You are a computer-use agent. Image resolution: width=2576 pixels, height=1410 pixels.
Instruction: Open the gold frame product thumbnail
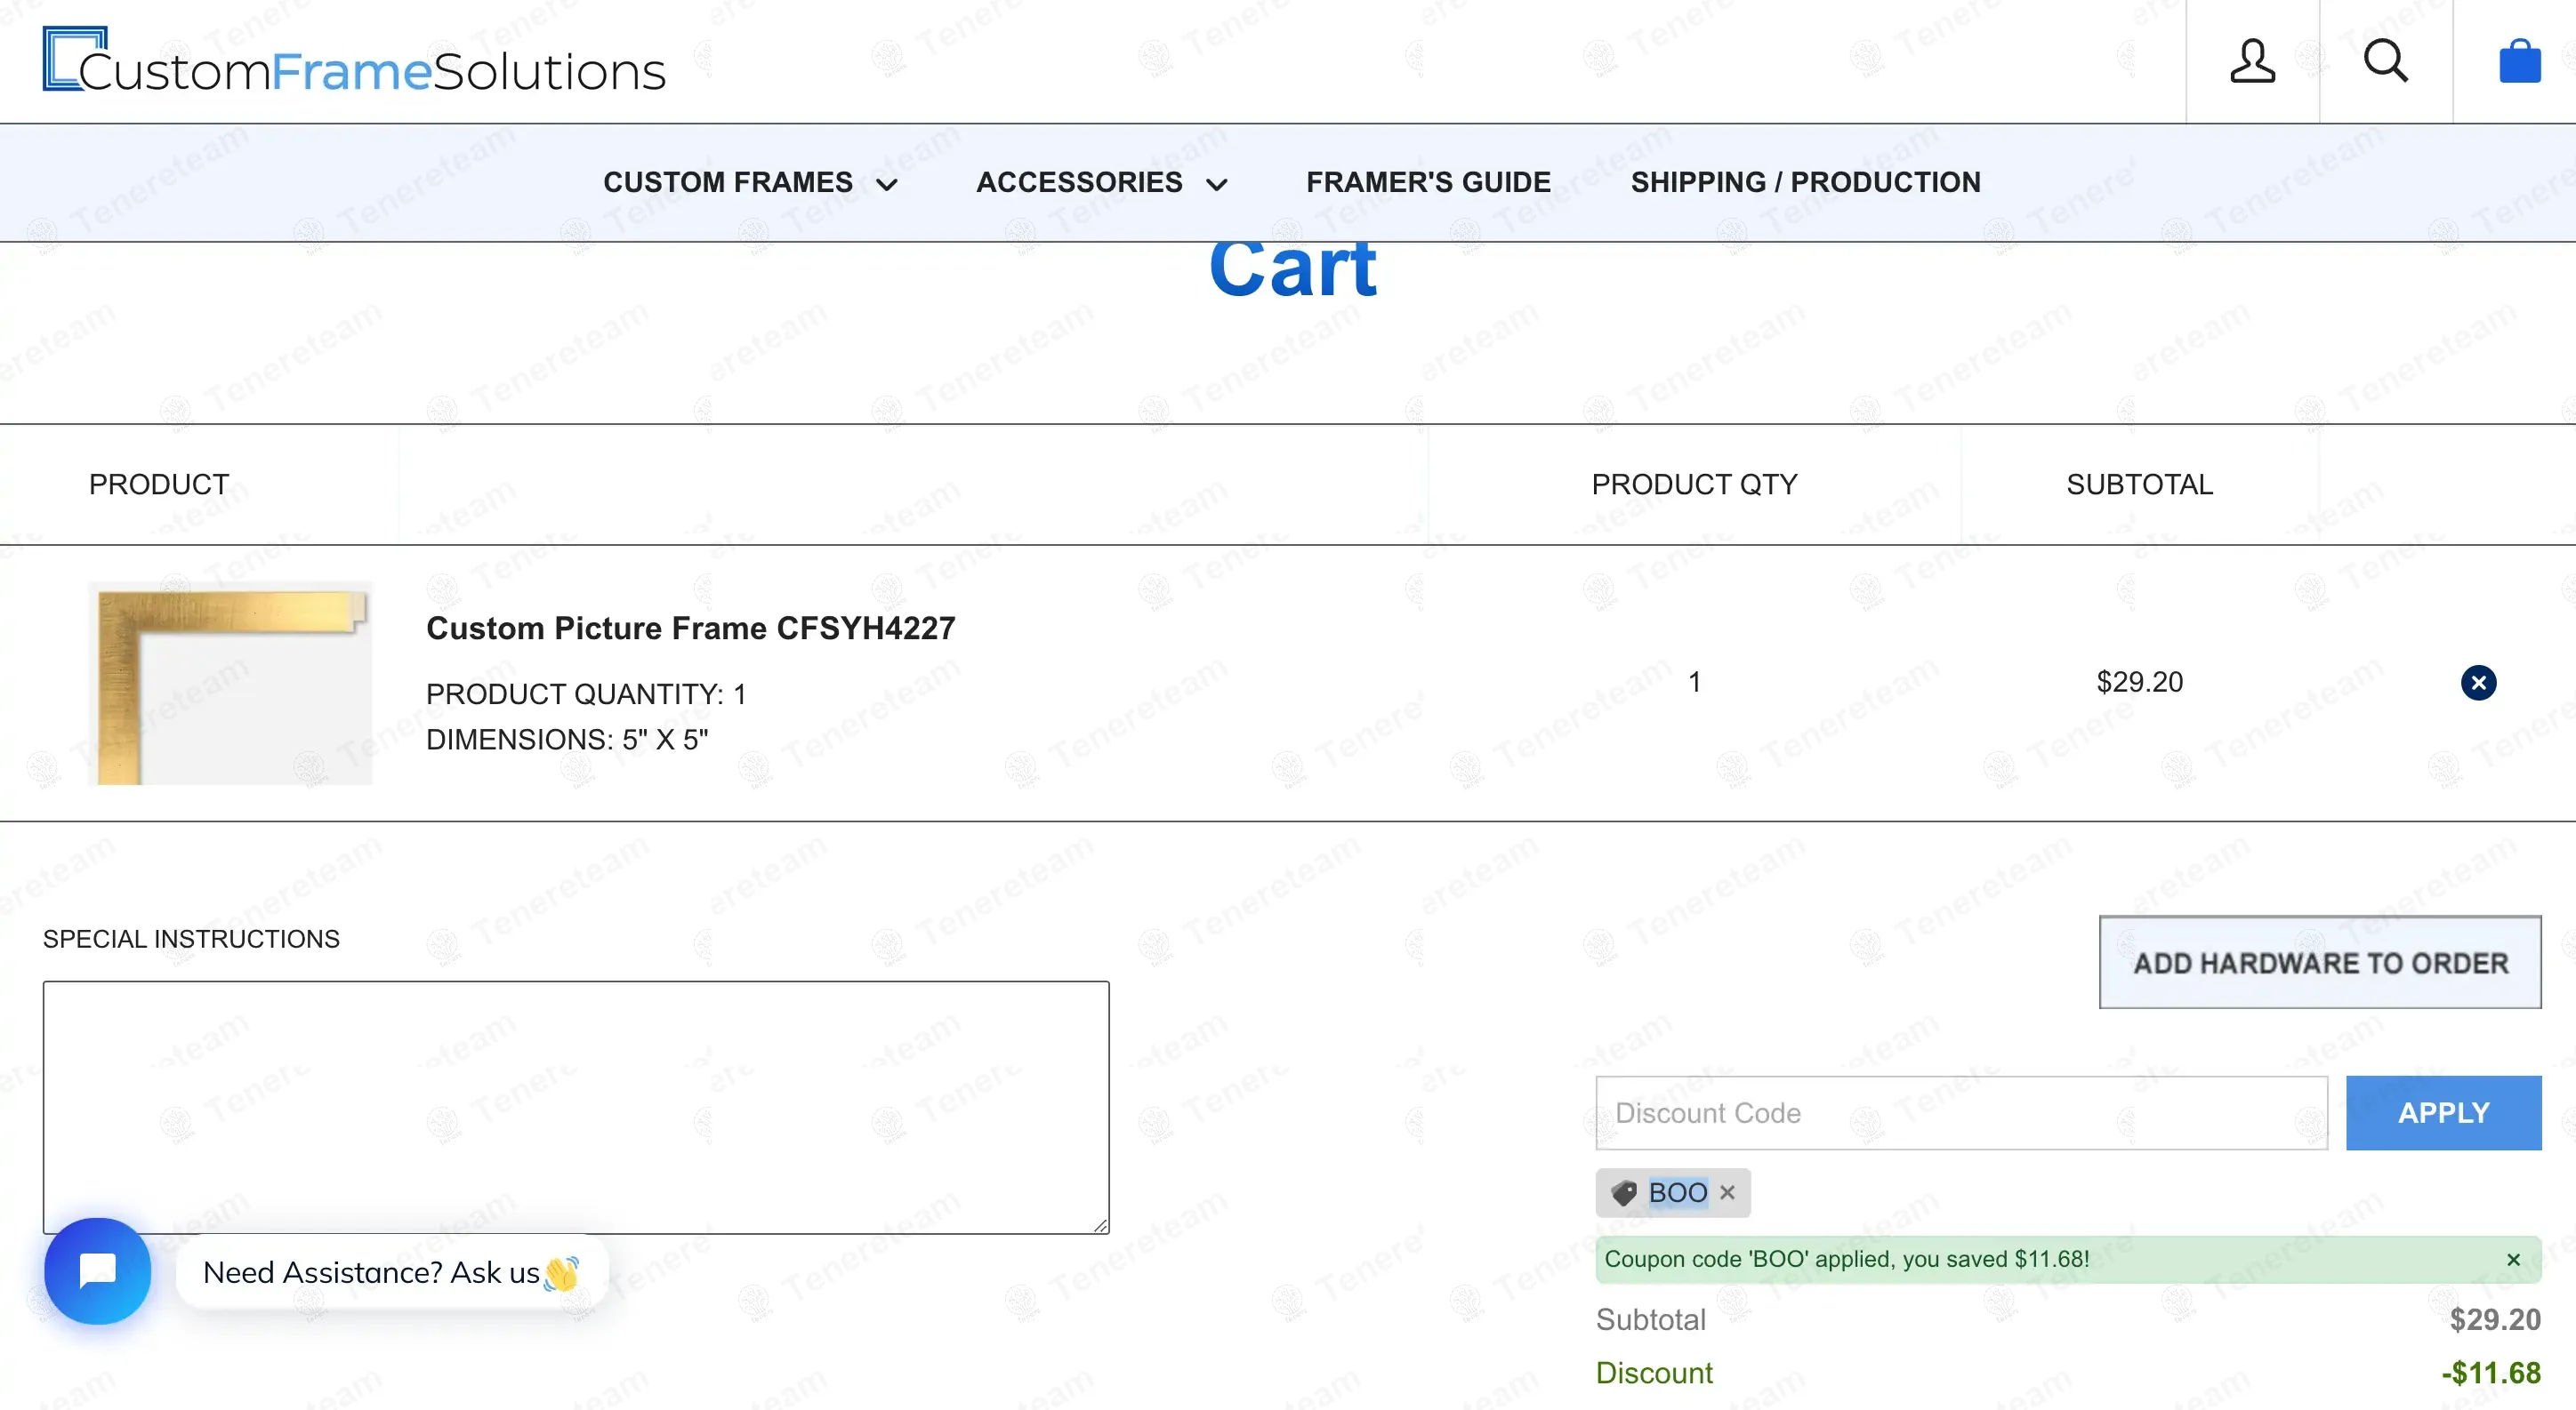coord(231,684)
